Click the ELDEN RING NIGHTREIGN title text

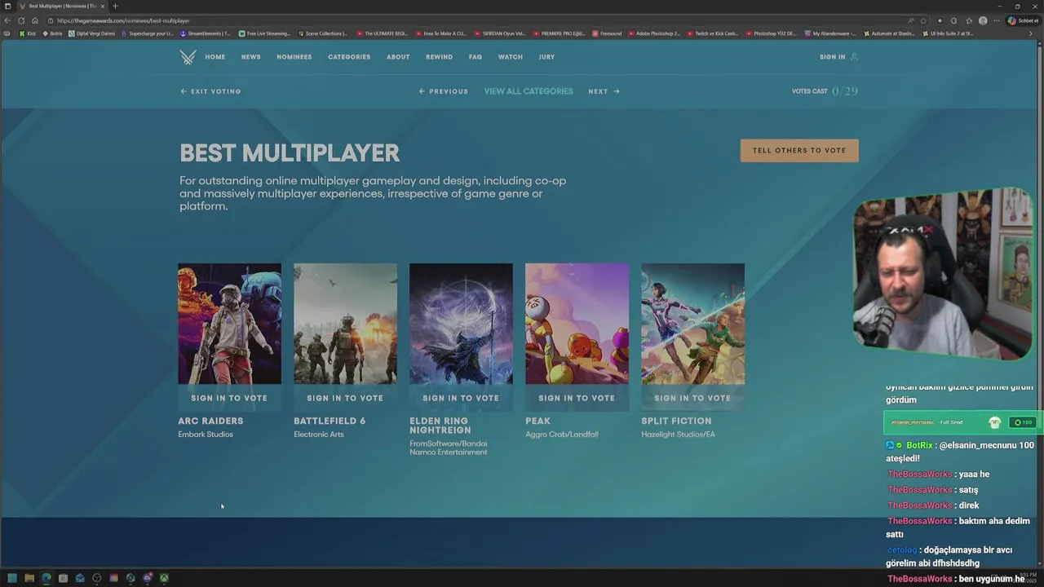440,426
